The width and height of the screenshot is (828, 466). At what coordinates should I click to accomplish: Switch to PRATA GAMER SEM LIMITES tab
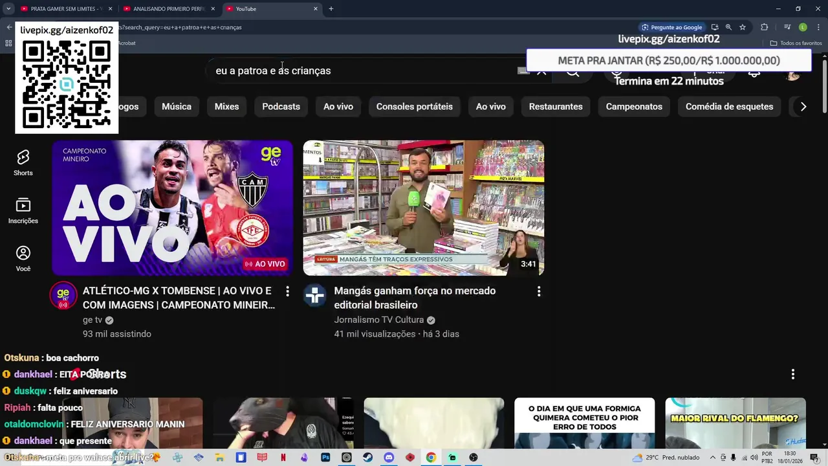click(x=65, y=8)
